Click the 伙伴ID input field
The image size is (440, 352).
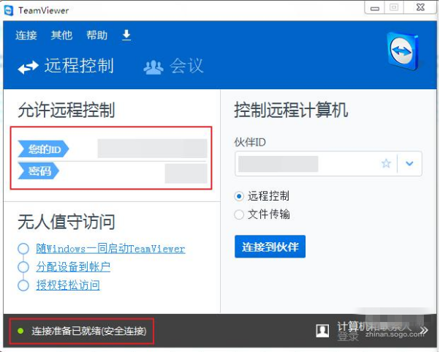pyautogui.click(x=307, y=164)
